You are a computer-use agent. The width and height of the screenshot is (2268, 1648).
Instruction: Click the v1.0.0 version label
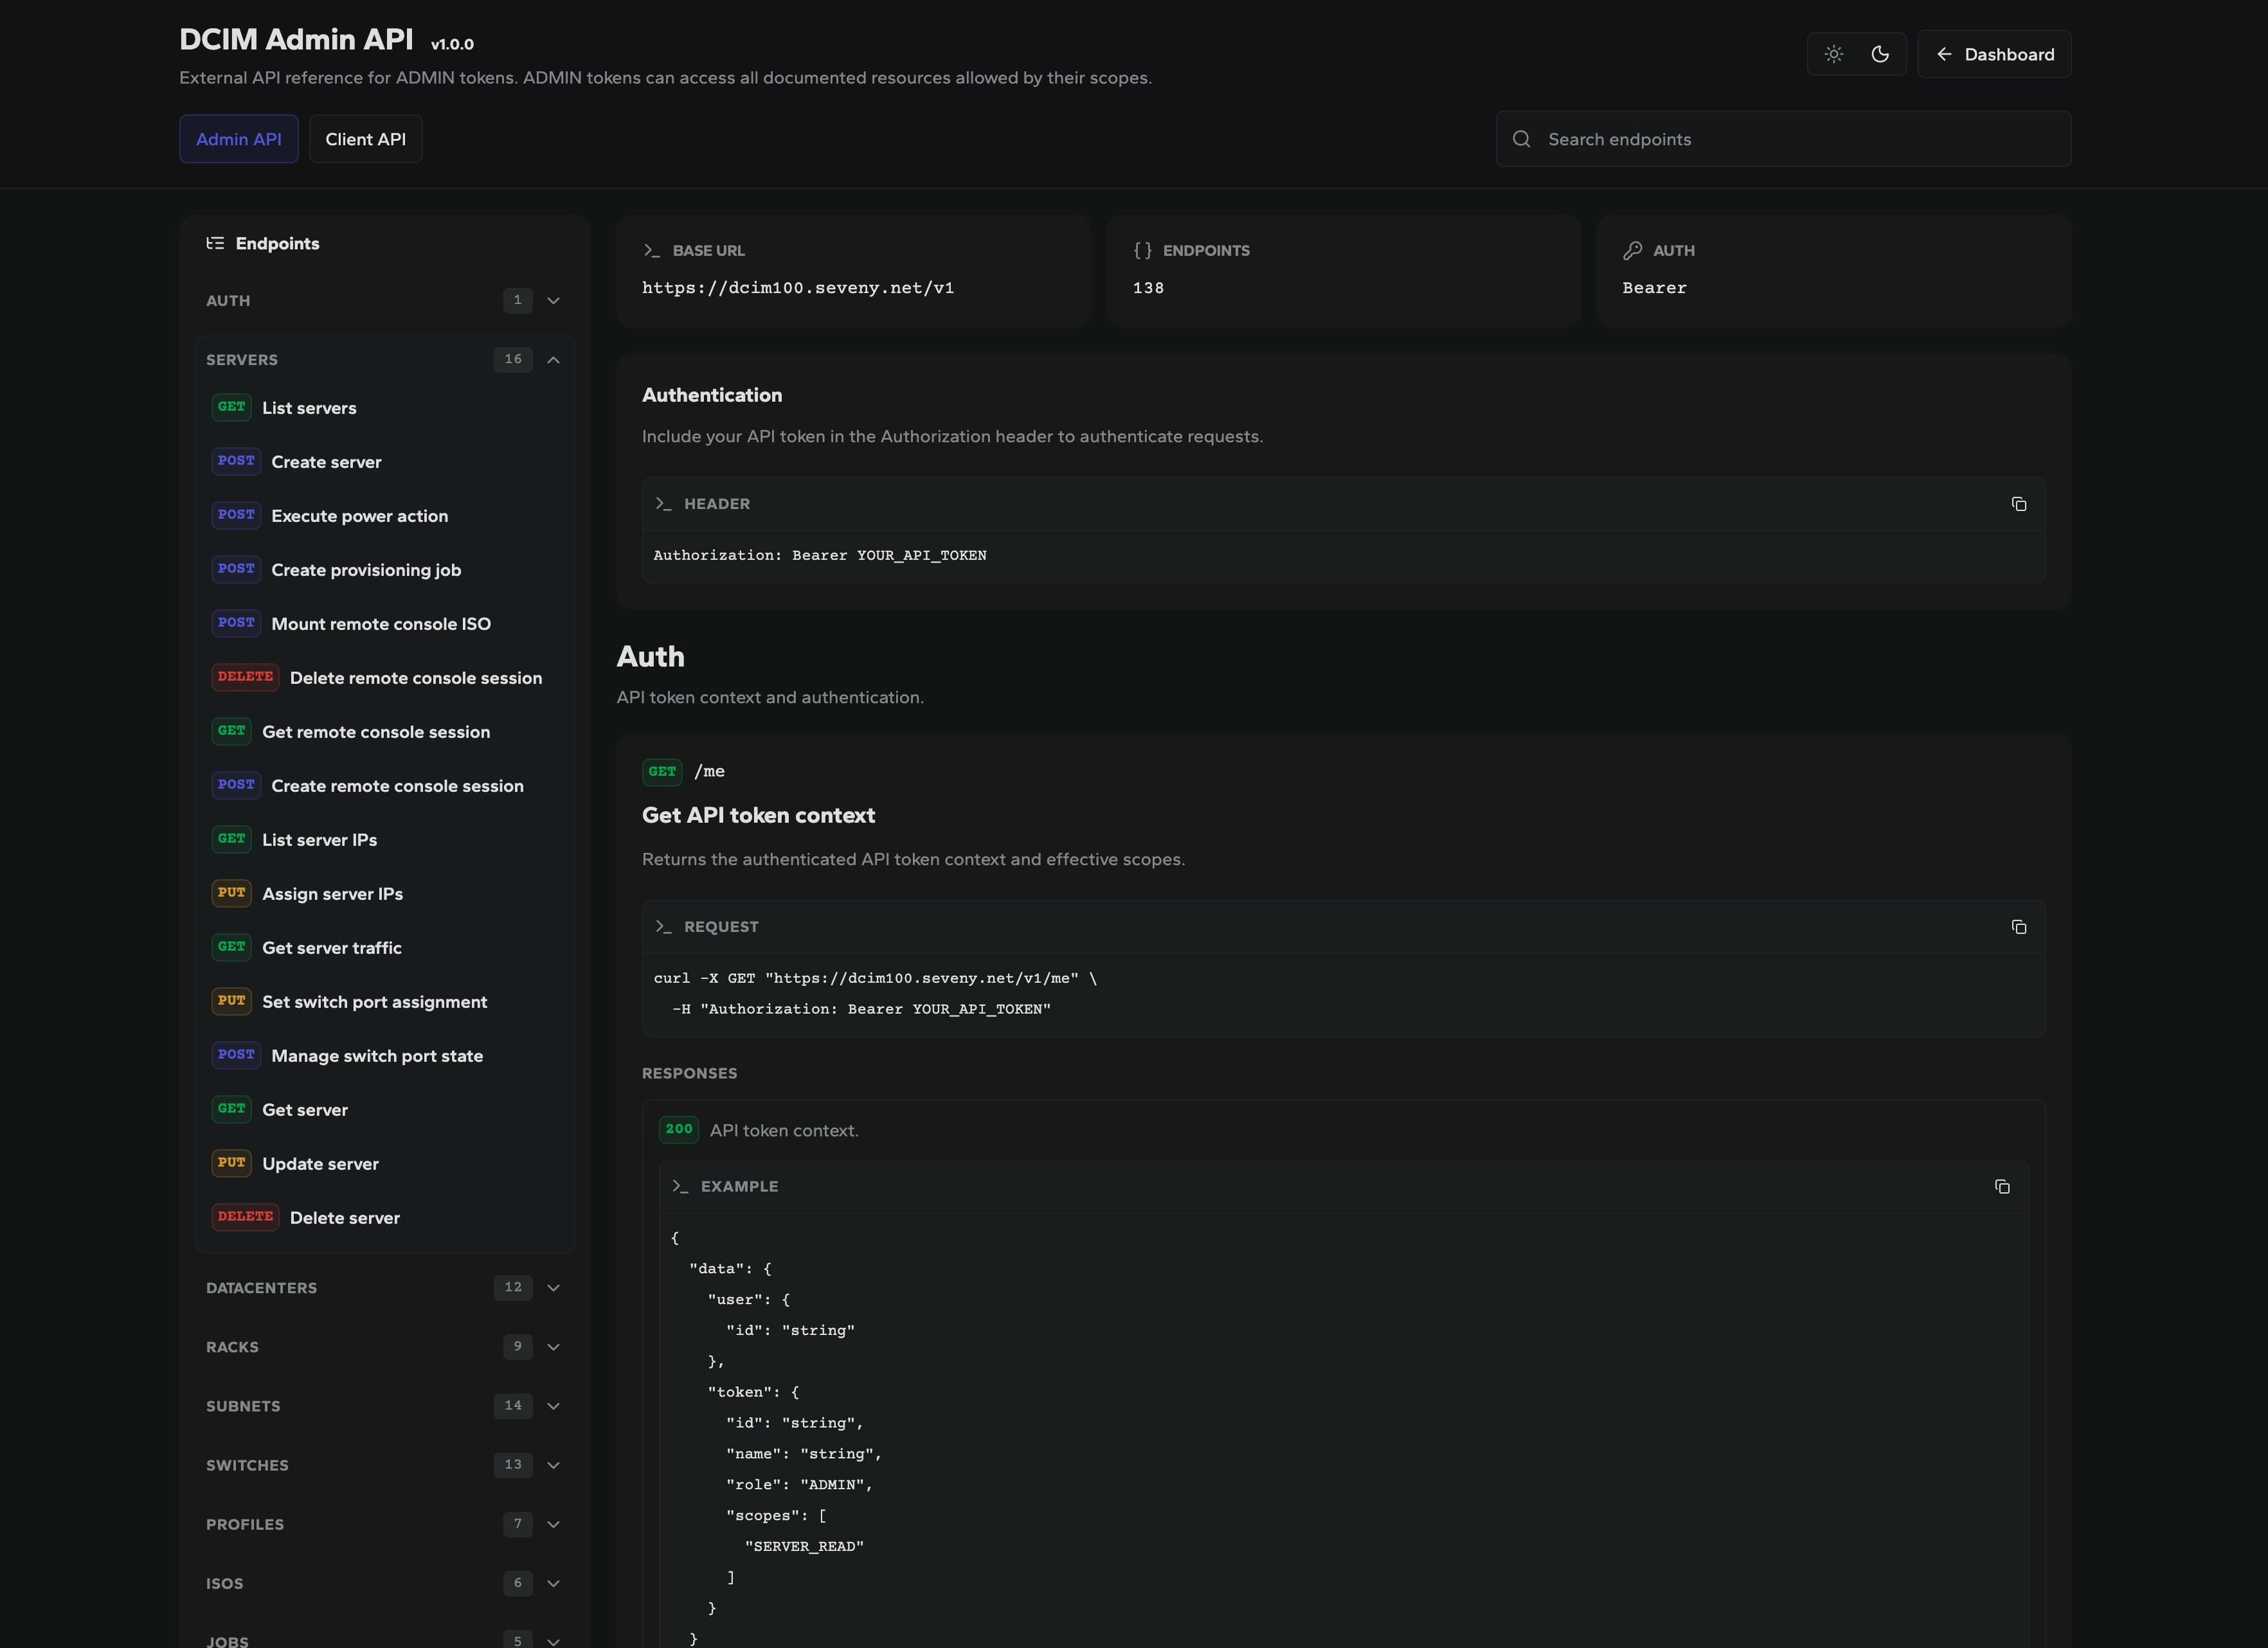[x=452, y=44]
